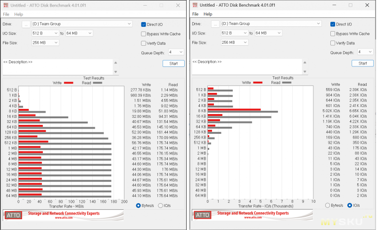The image size is (377, 230).
Task: Open Help menu in right window
Action: (x=208, y=14)
